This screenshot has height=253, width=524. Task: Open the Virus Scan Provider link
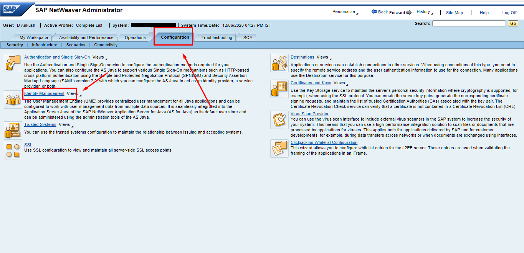click(309, 114)
